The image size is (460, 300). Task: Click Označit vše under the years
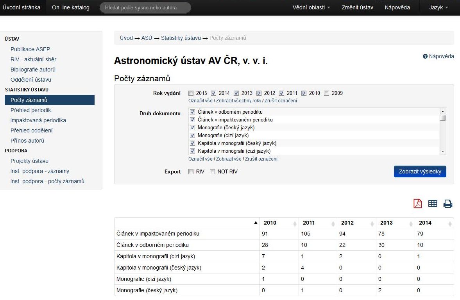pyautogui.click(x=200, y=101)
